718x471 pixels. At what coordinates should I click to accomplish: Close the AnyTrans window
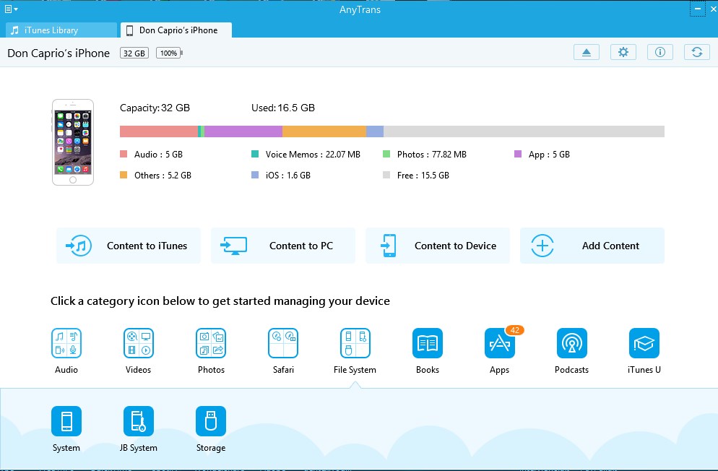[713, 9]
